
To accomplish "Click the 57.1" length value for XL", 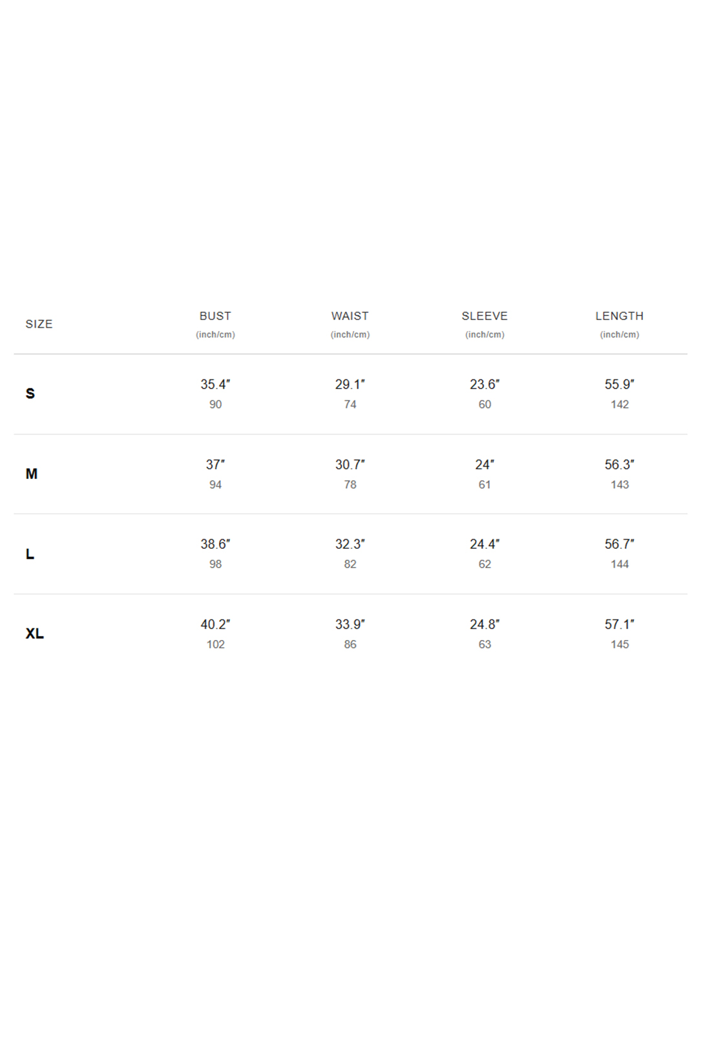I will pos(620,624).
